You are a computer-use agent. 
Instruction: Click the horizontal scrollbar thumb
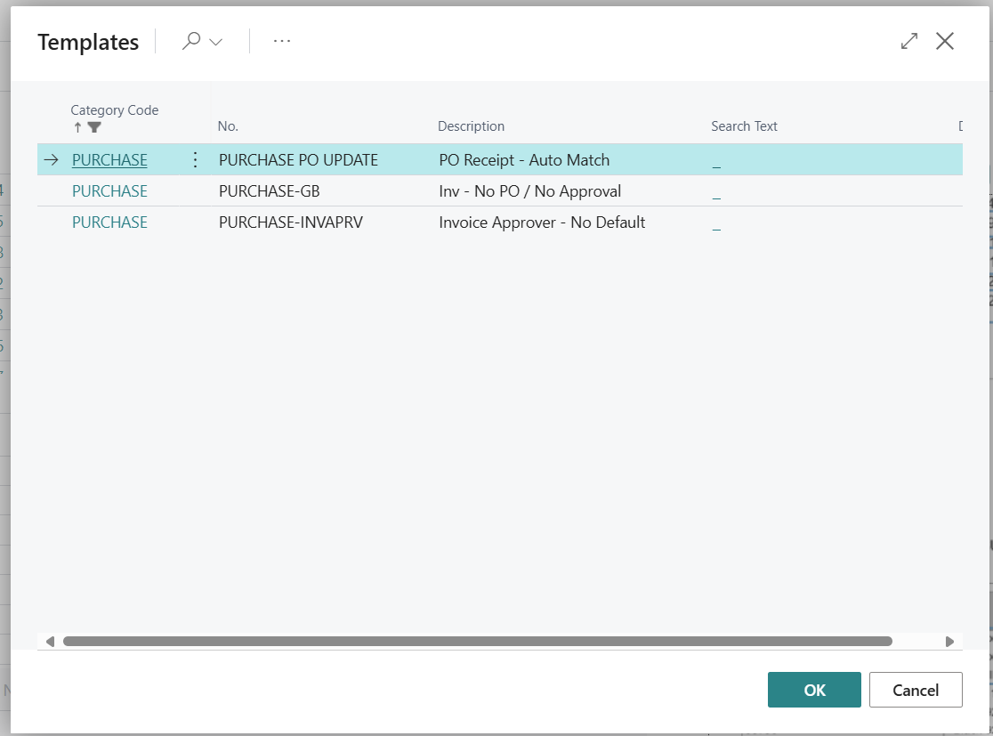477,641
